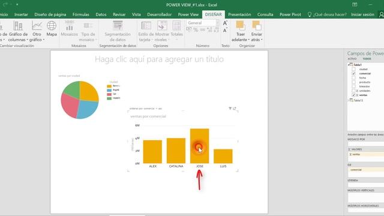Increase decimal places
The height and width of the screenshot is (216, 384).
pyautogui.click(x=209, y=30)
